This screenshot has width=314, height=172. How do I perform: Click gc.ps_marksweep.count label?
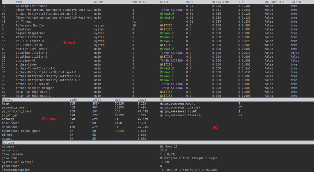[x=178, y=111]
